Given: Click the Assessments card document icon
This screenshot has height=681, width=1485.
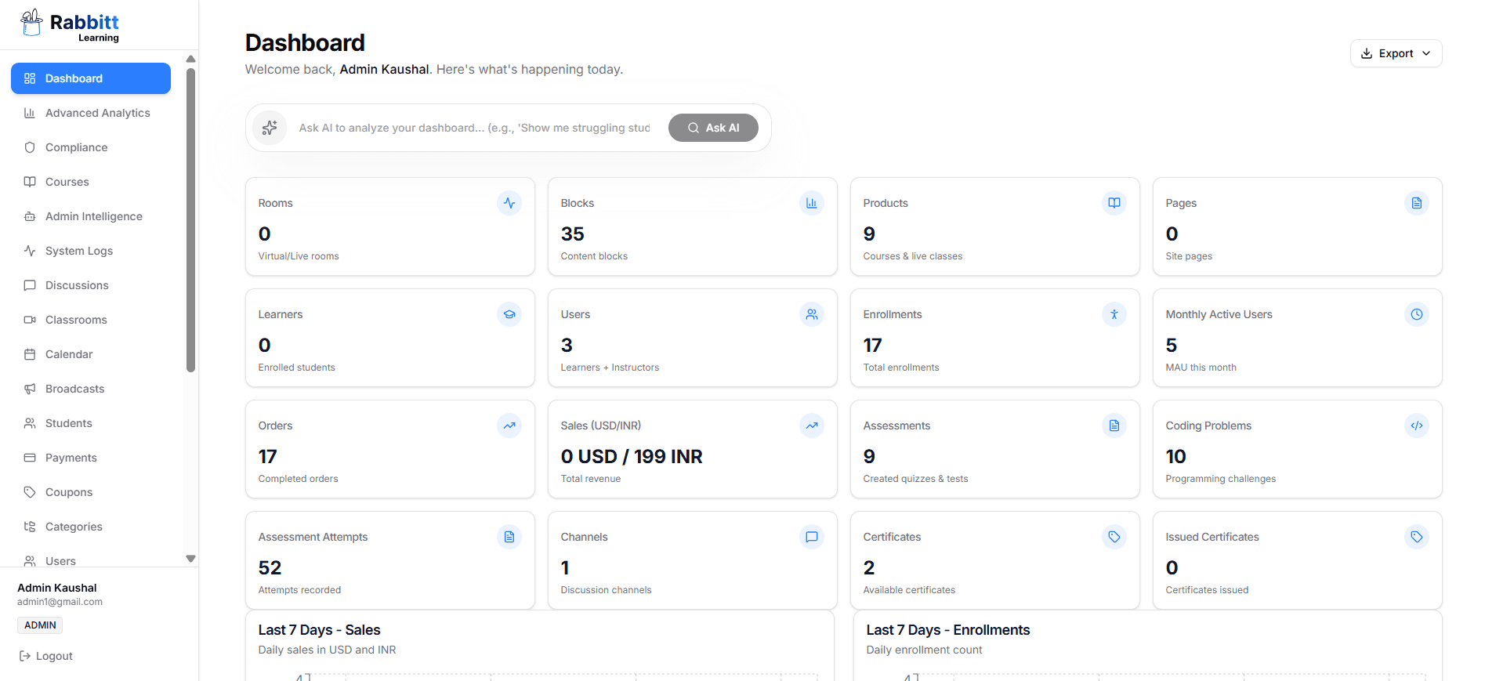Looking at the screenshot, I should pyautogui.click(x=1114, y=426).
